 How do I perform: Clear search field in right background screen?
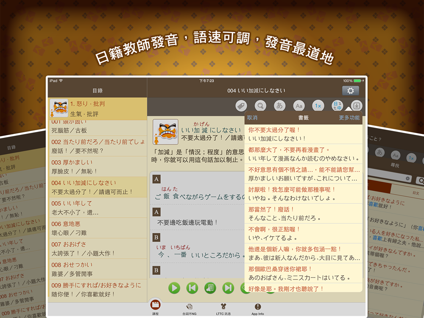[407, 179]
